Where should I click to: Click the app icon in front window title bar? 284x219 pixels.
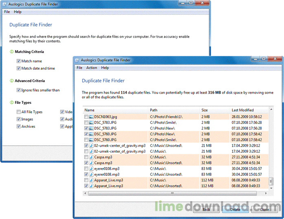coord(77,60)
